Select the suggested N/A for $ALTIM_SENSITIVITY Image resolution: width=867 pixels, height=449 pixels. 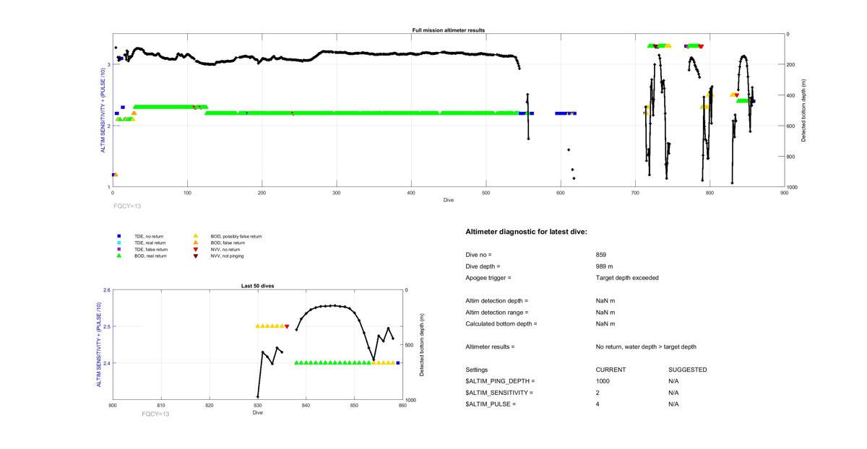[674, 393]
